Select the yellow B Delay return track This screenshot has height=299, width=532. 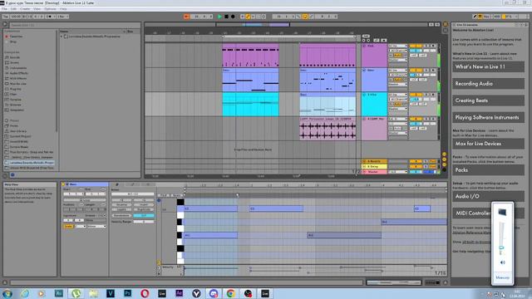pos(374,166)
